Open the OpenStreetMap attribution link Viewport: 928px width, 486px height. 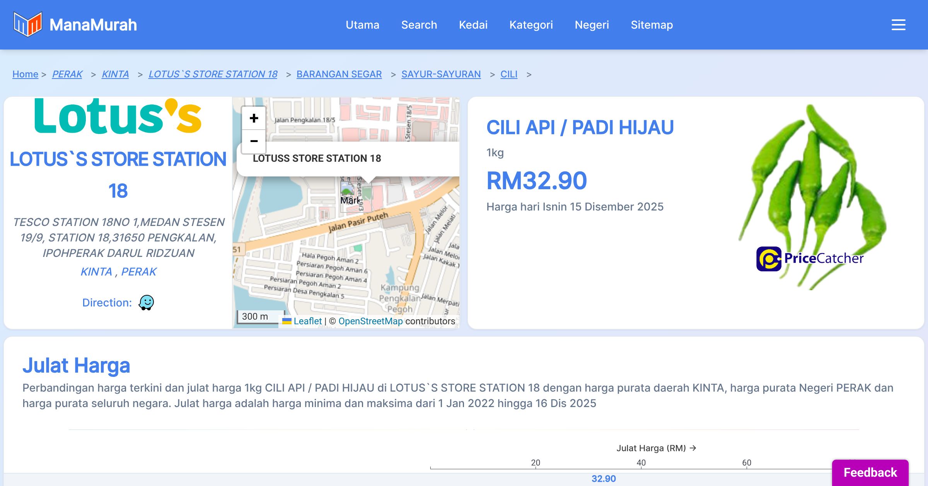(x=370, y=321)
